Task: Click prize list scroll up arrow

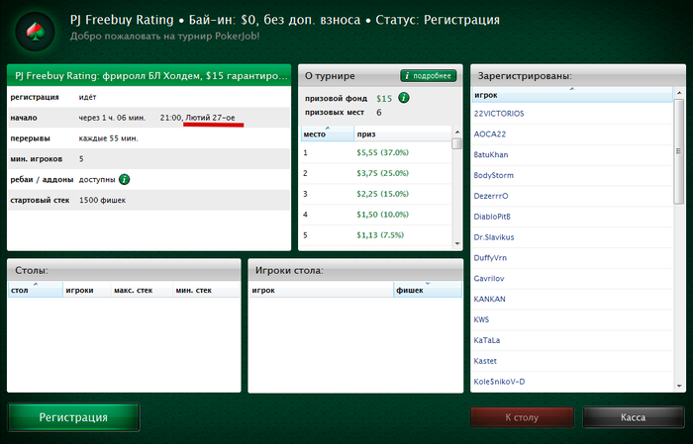Action: [x=457, y=132]
